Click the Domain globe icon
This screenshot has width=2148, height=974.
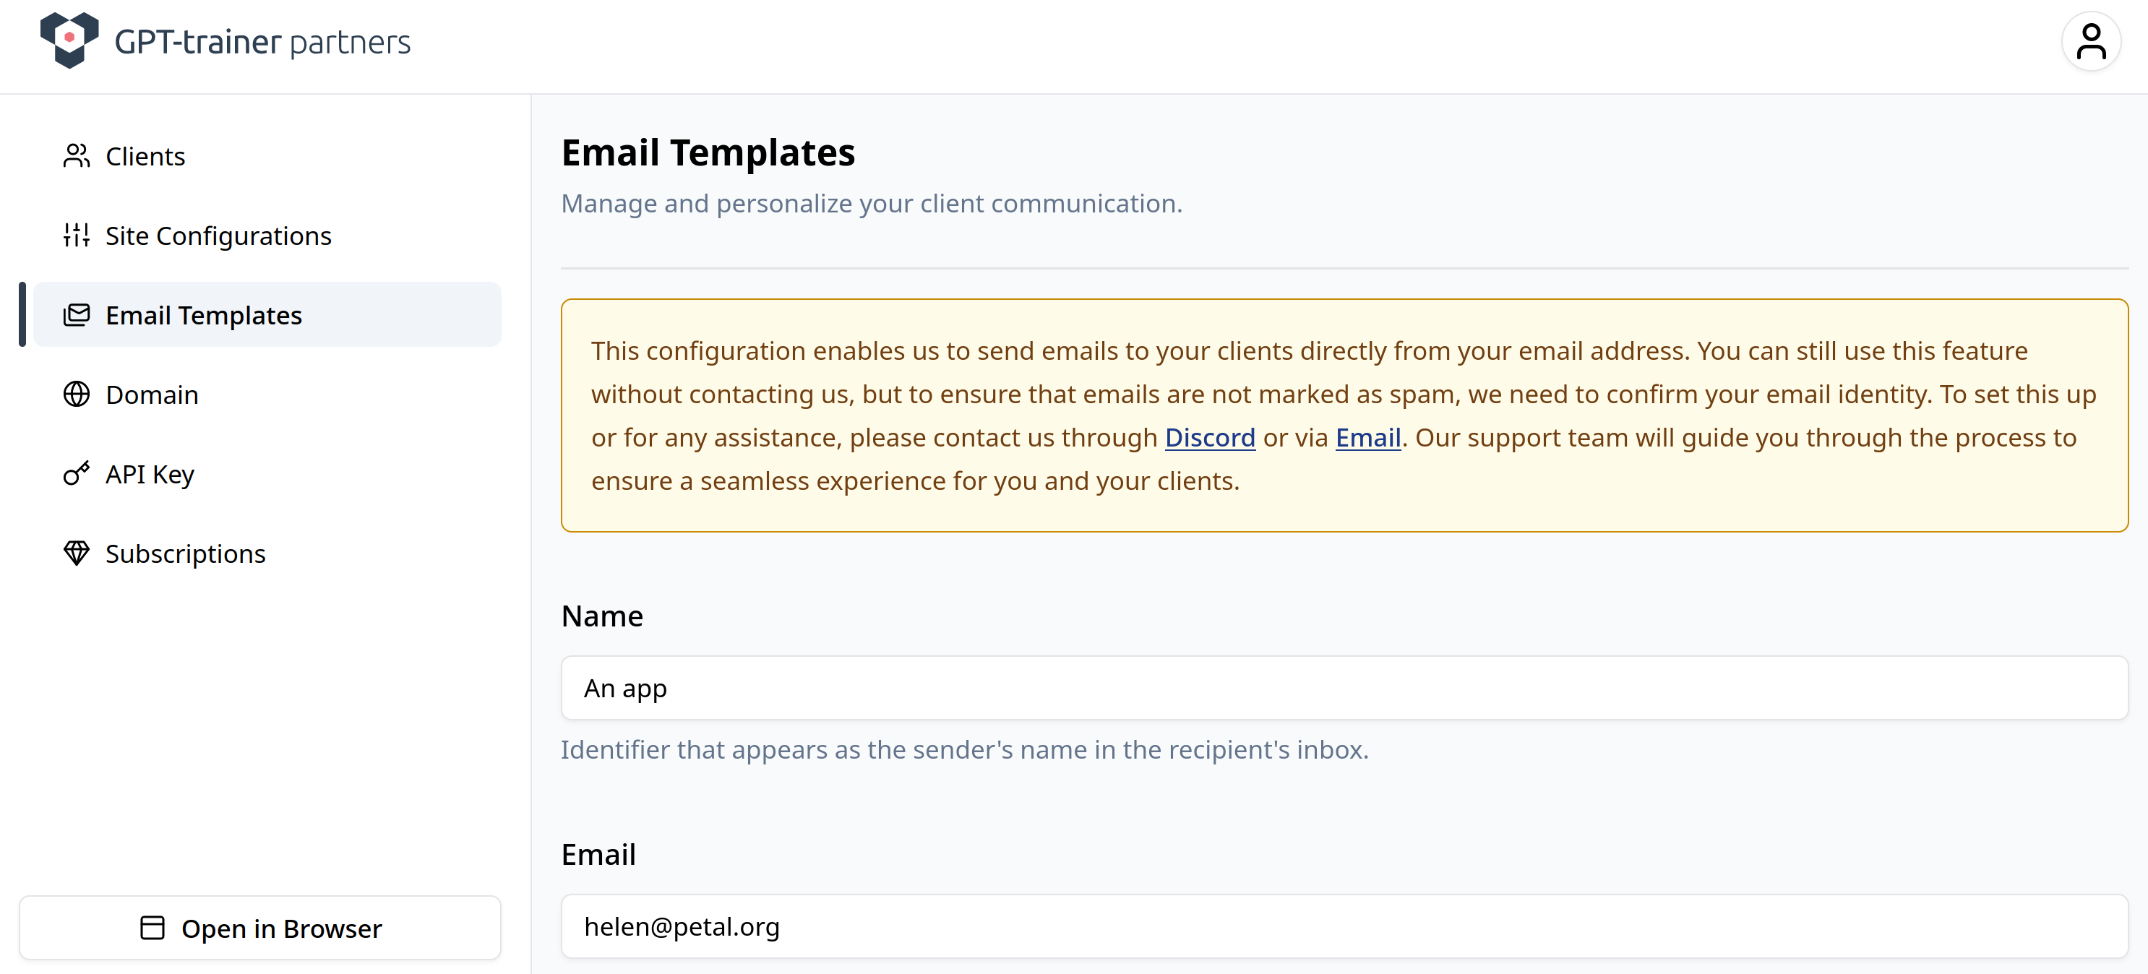76,395
